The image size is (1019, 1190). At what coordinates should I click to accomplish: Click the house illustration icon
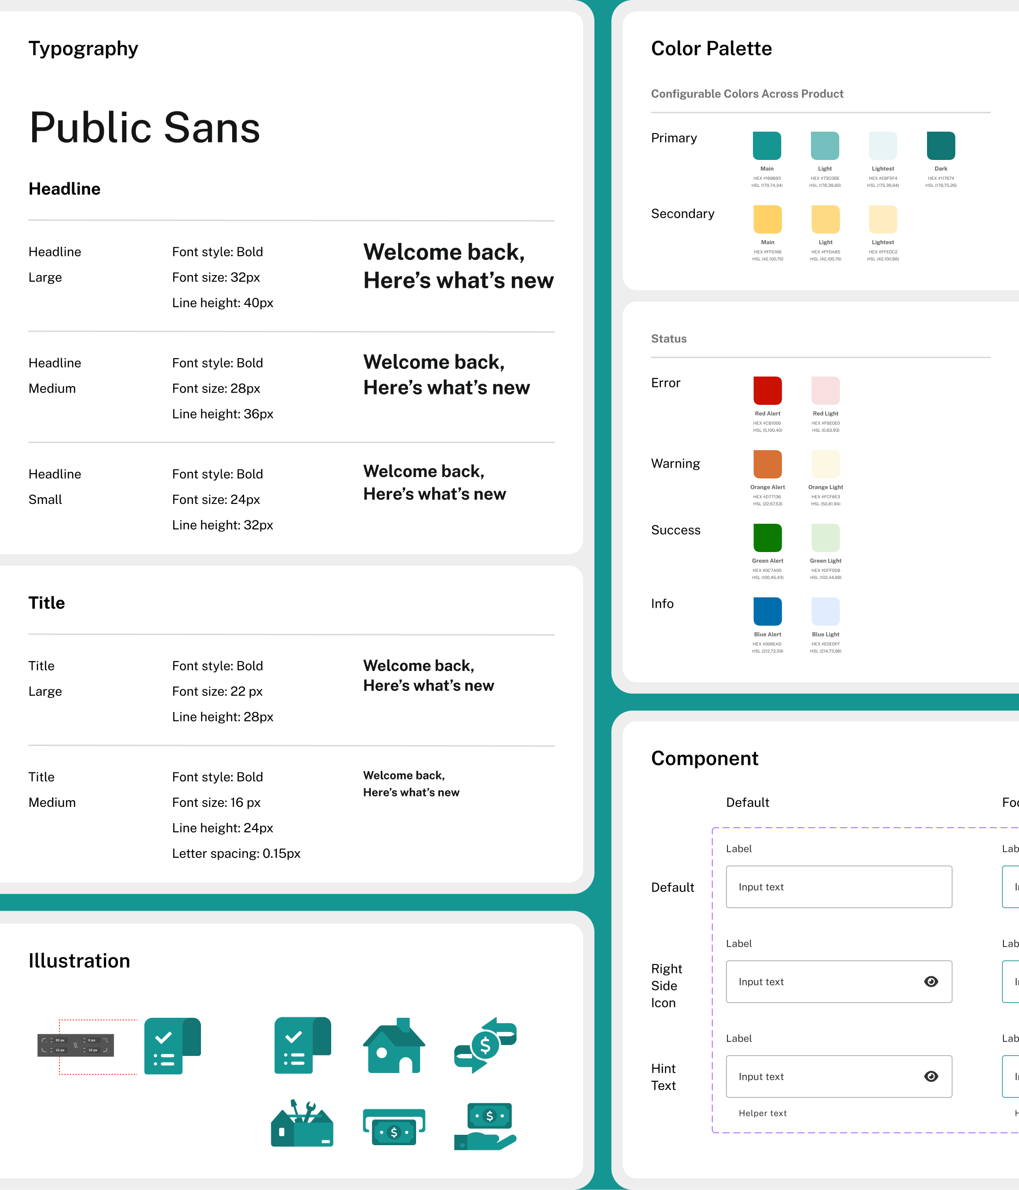click(x=394, y=1045)
